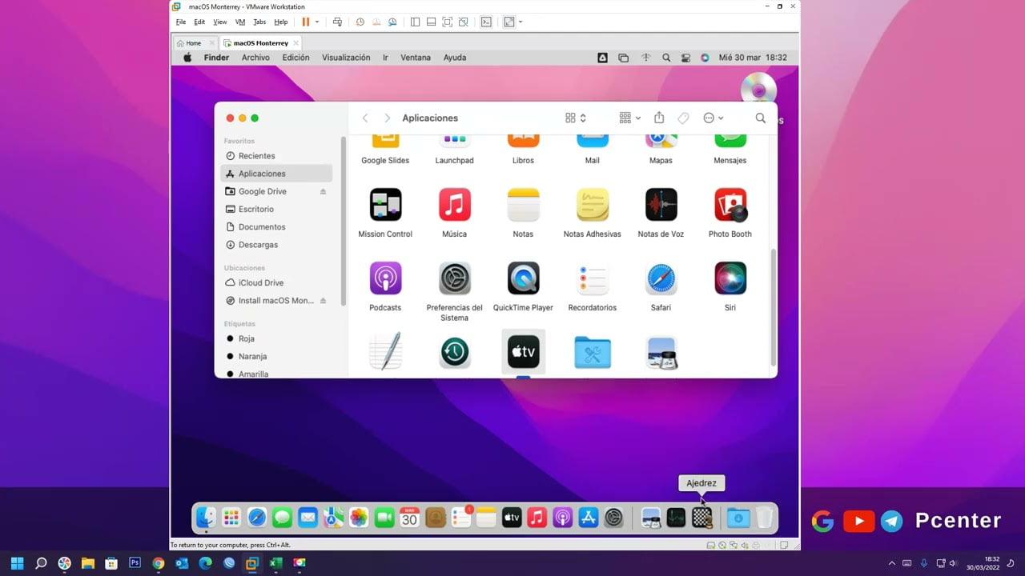
Task: Take a VMware snapshot
Action: 360,22
